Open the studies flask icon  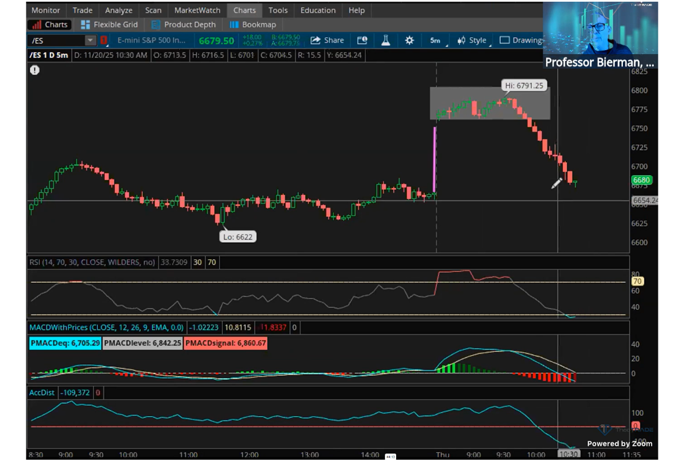pyautogui.click(x=385, y=41)
